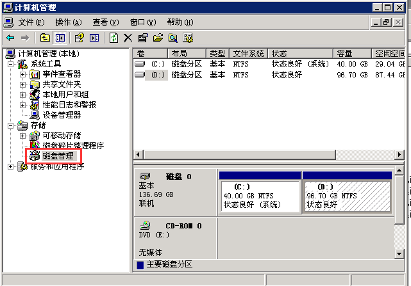Select 事件查看器 tree item
Viewport: 411px width, 286px height.
click(62, 74)
